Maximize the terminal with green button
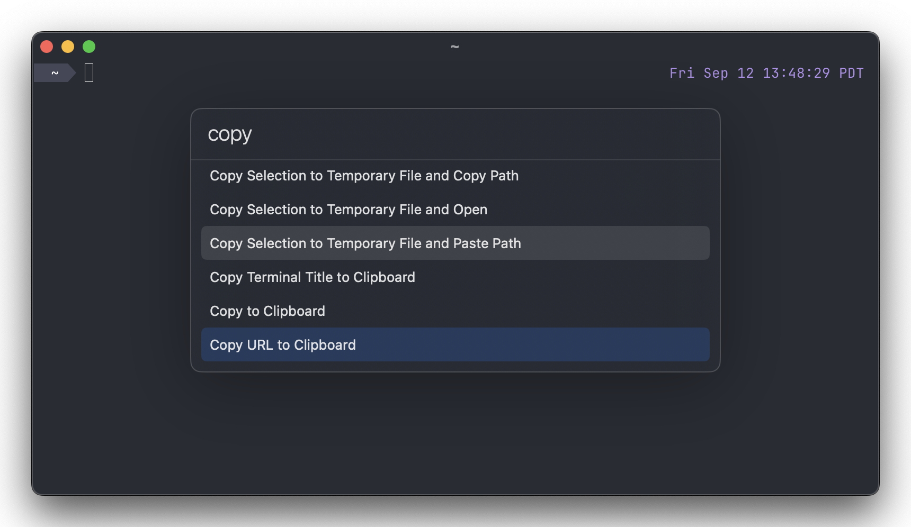The height and width of the screenshot is (527, 911). coord(89,47)
